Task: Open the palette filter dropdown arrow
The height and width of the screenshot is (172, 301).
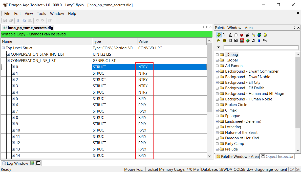Action: pyautogui.click(x=219, y=47)
